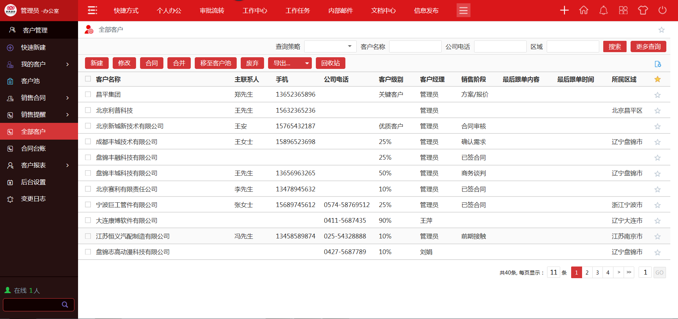Click the 搜索 search button
678x319 pixels.
click(x=615, y=47)
